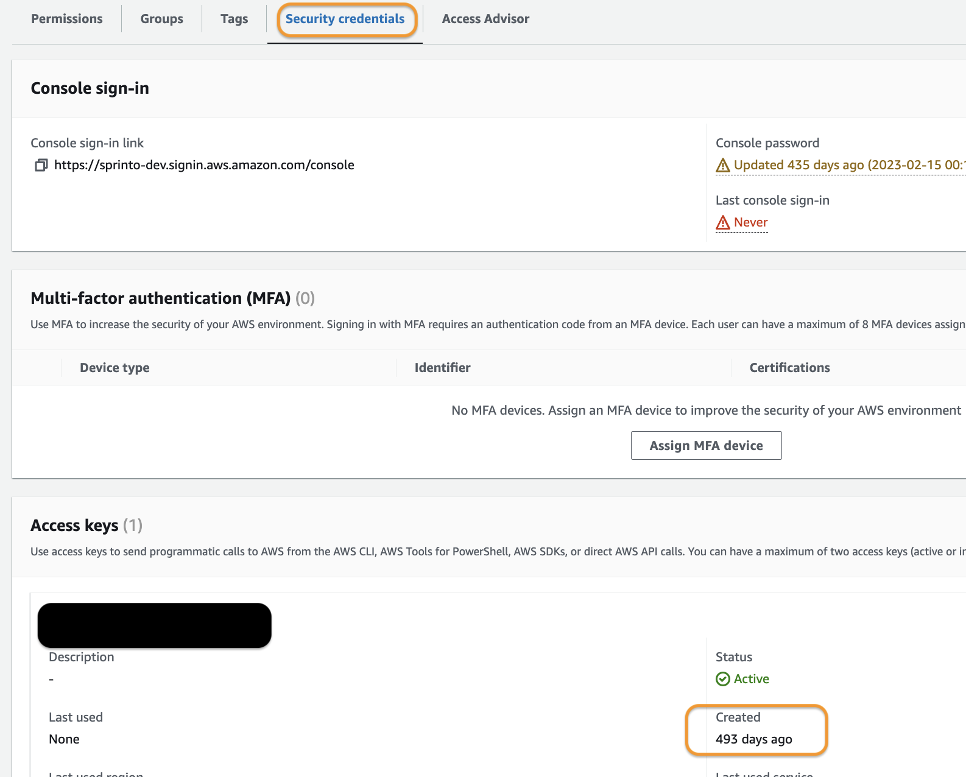This screenshot has height=777, width=966.
Task: Click the access key Description label
Action: coord(82,657)
